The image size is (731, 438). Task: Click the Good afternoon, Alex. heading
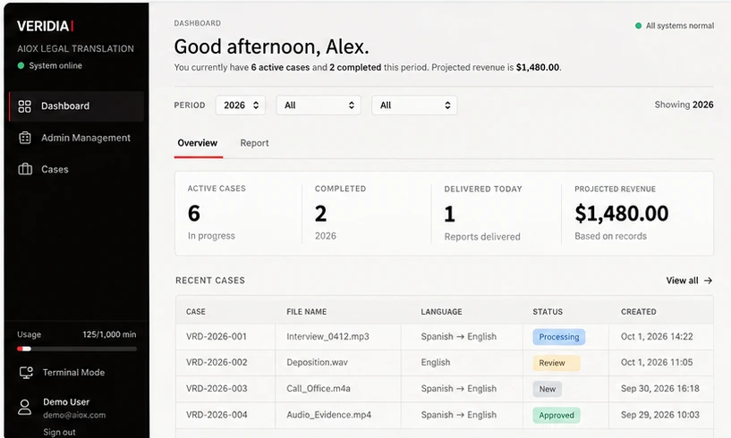click(271, 46)
